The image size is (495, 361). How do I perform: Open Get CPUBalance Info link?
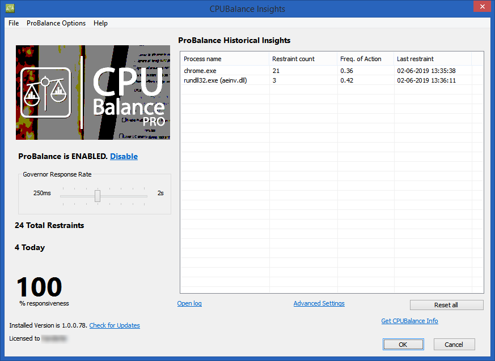coord(409,321)
